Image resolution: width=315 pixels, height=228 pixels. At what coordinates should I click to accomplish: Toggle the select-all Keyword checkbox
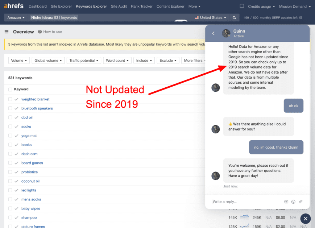(10, 90)
